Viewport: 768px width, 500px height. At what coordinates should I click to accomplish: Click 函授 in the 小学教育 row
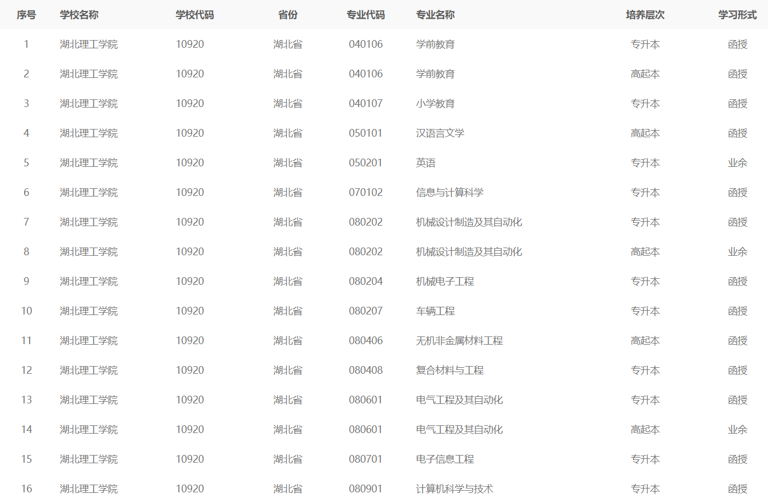738,104
